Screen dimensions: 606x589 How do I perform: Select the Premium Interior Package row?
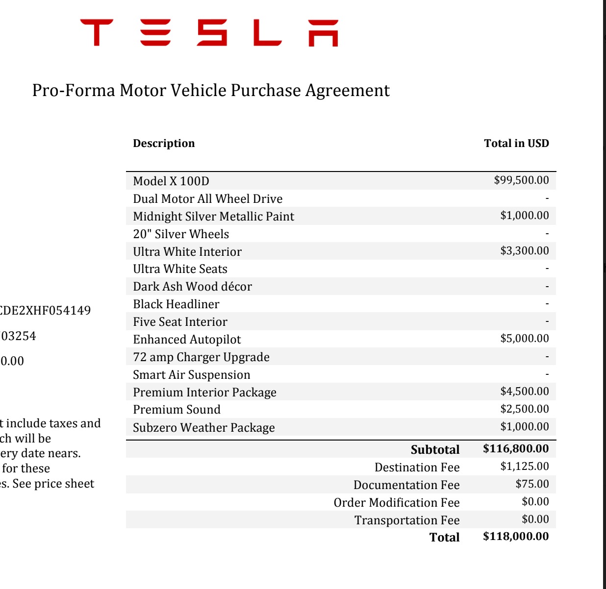[x=204, y=393]
